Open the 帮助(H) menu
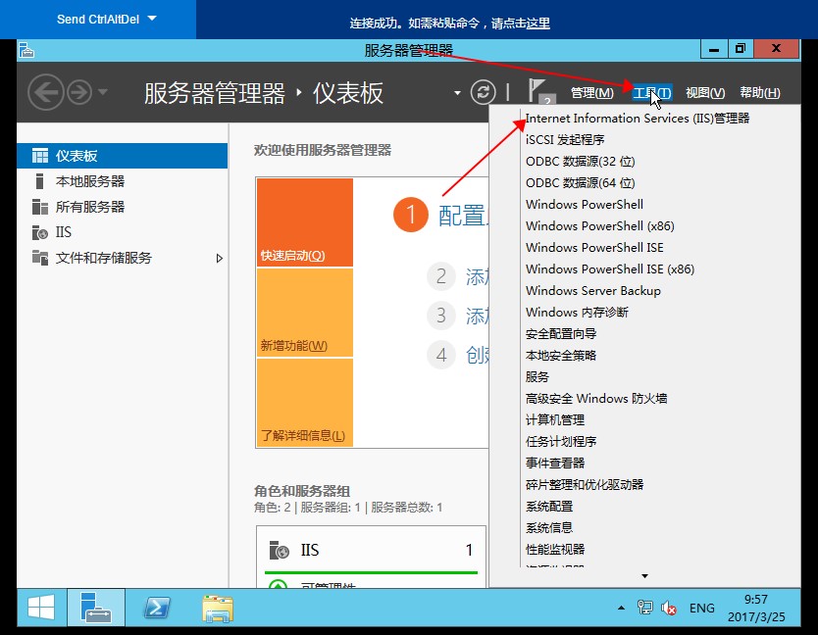Image resolution: width=818 pixels, height=635 pixels. point(759,93)
